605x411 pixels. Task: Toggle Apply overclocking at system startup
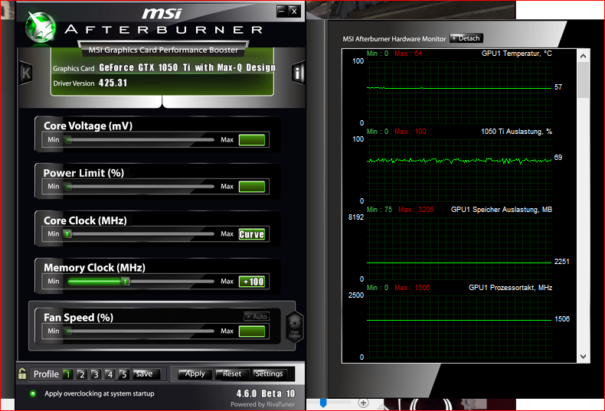tap(33, 393)
